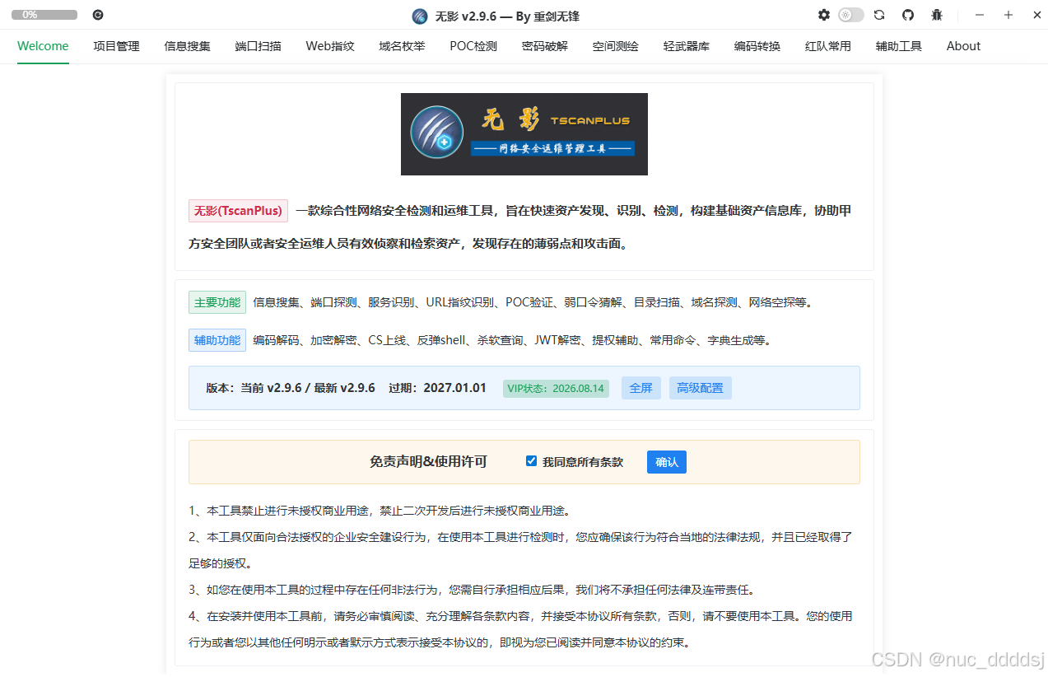The image size is (1048, 677).
Task: Click the 确认 button
Action: (x=667, y=462)
